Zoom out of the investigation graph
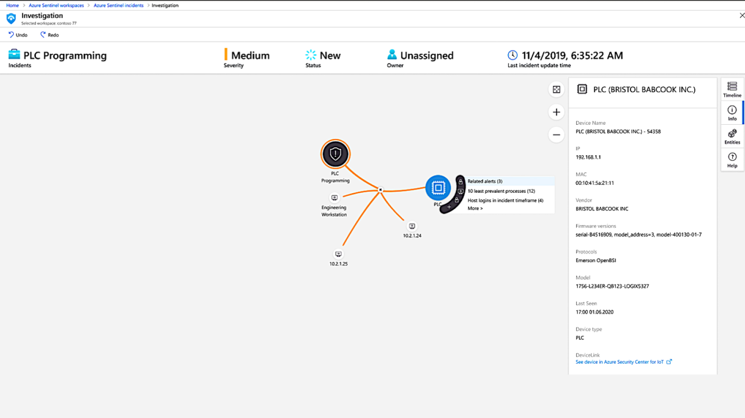The image size is (745, 418). (x=556, y=135)
